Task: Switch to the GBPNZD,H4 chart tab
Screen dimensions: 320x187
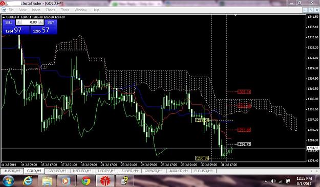Action: pos(154,171)
